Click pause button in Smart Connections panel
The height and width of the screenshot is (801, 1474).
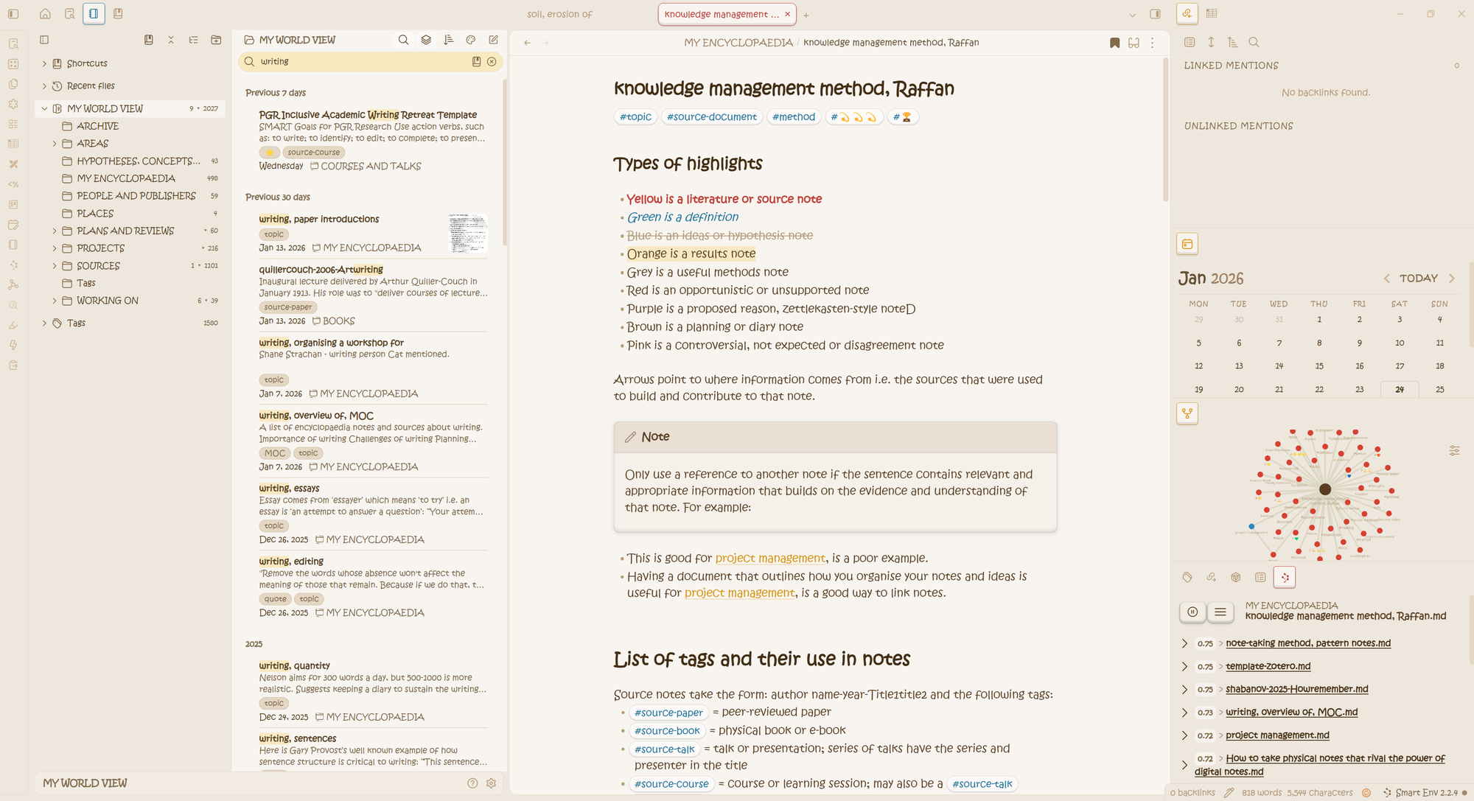1192,612
